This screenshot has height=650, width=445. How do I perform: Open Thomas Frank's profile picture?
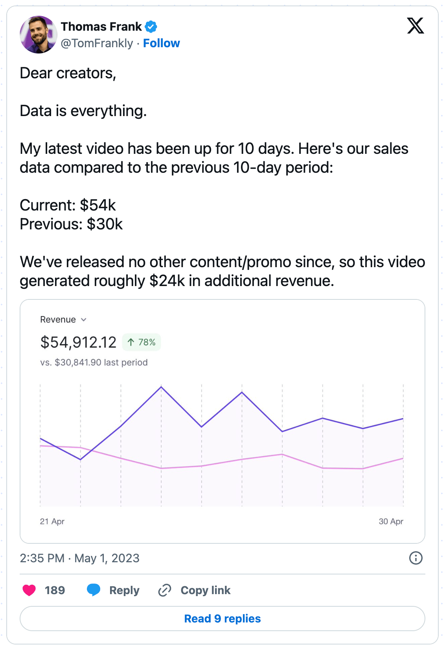(39, 35)
